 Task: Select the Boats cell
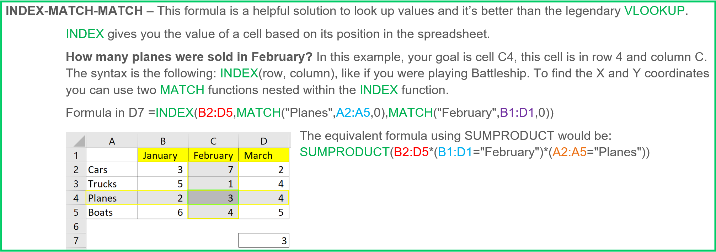(112, 212)
